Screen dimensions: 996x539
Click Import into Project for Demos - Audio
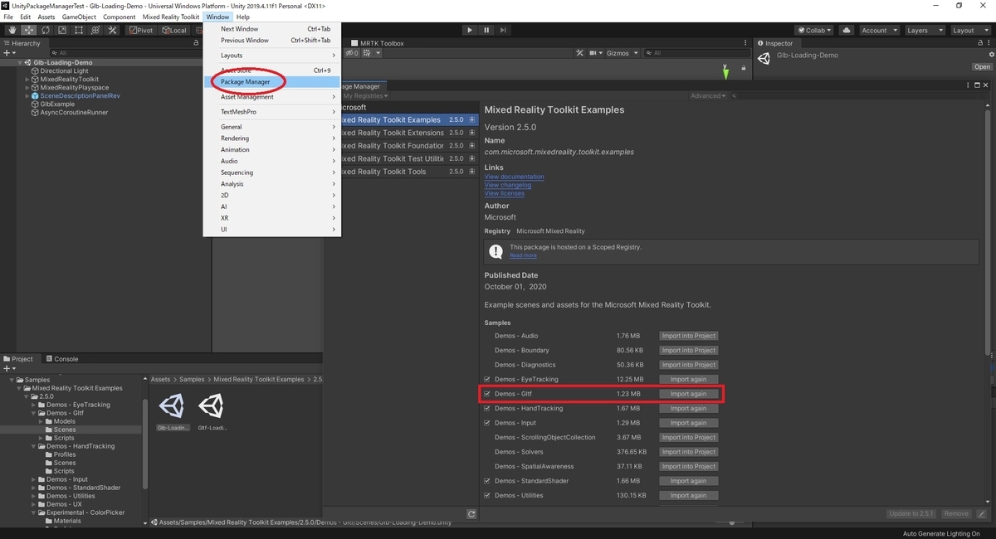(x=688, y=336)
